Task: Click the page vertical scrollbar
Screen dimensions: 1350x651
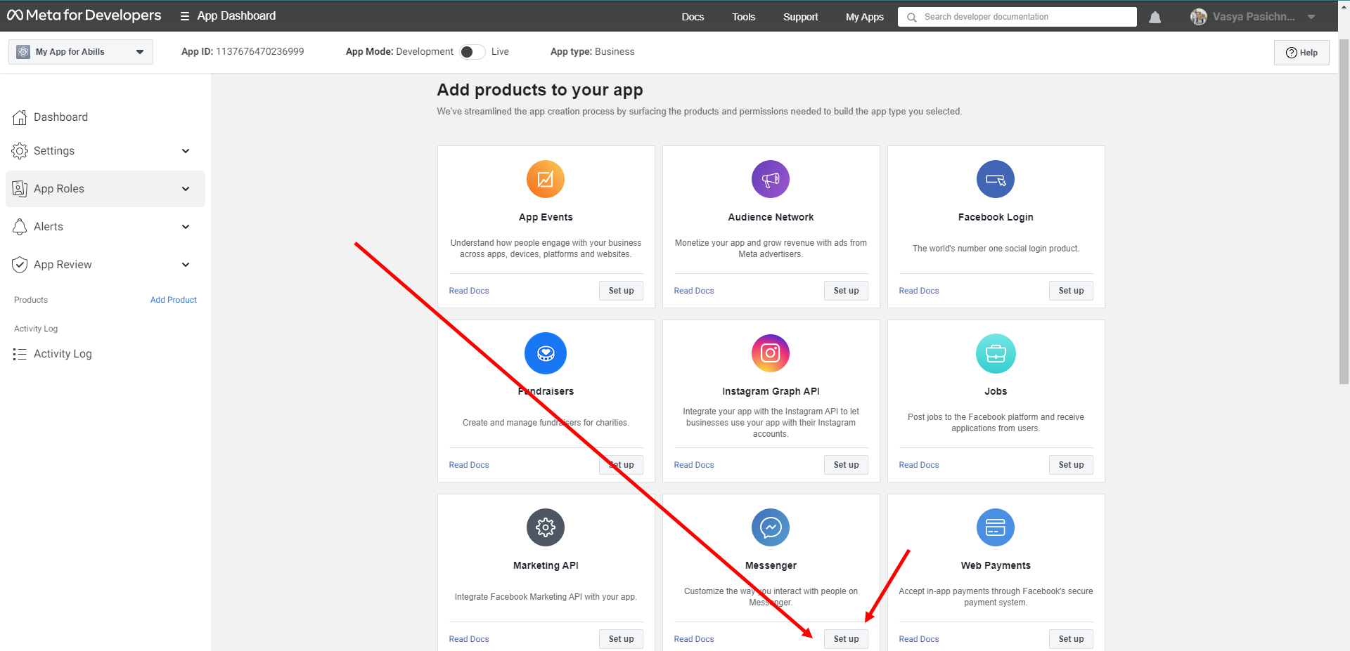Action: pos(1344,211)
